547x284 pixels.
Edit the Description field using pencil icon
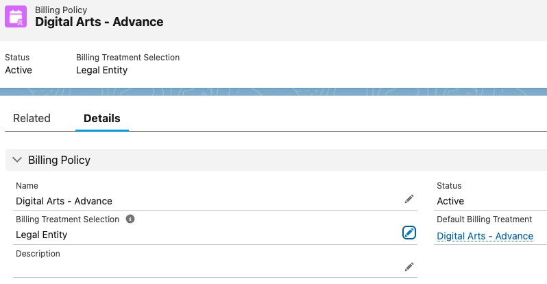[409, 266]
